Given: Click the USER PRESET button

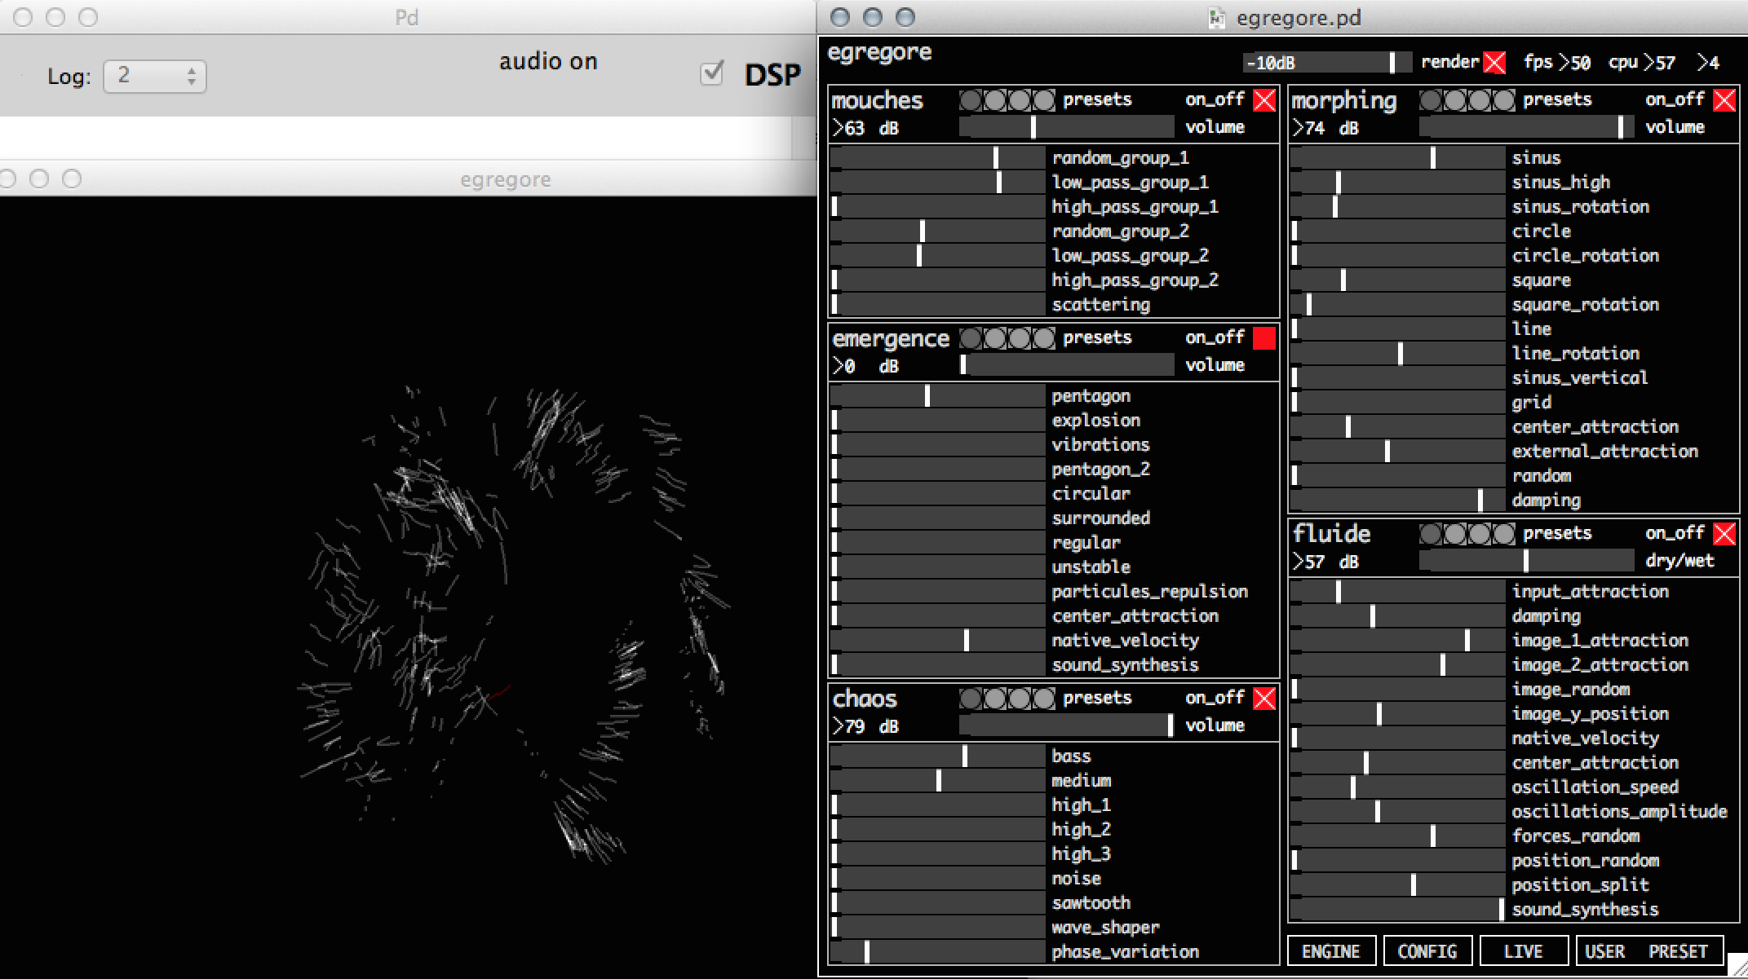Looking at the screenshot, I should tap(1649, 951).
